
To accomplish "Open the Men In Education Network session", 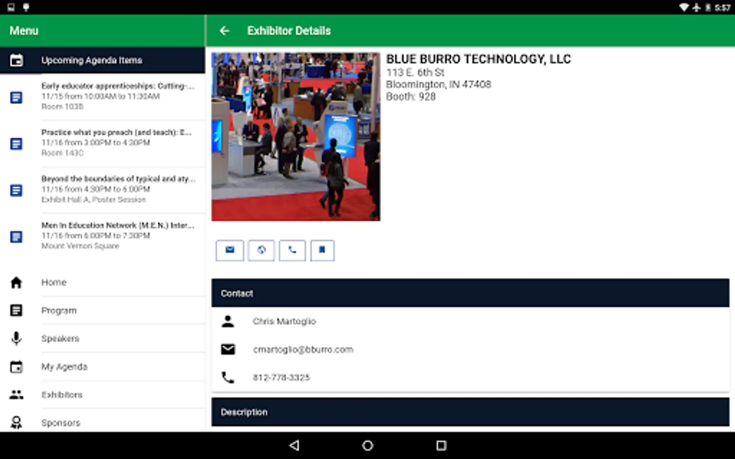I will pos(103,236).
